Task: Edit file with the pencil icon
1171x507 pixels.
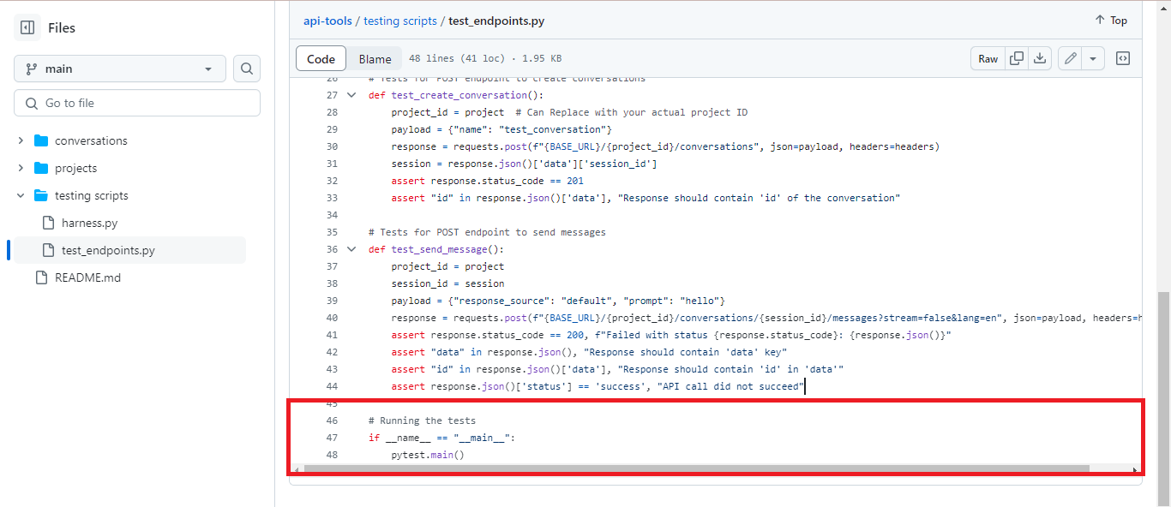Action: pyautogui.click(x=1070, y=58)
